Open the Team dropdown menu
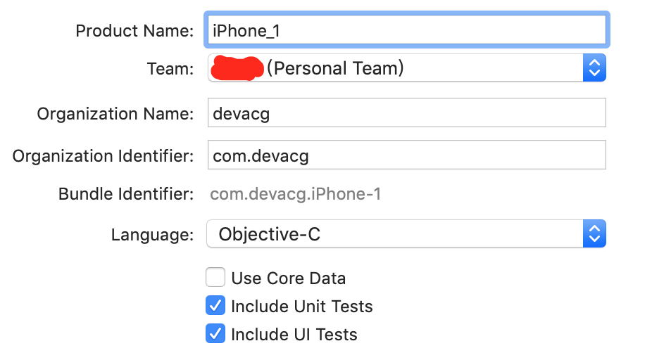This screenshot has height=360, width=652. tap(396, 68)
